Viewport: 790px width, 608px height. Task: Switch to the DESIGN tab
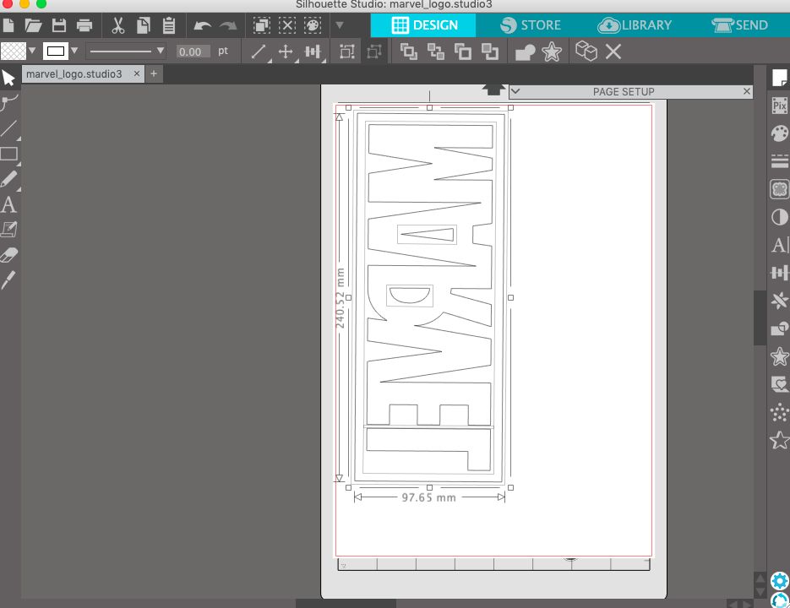coord(423,25)
